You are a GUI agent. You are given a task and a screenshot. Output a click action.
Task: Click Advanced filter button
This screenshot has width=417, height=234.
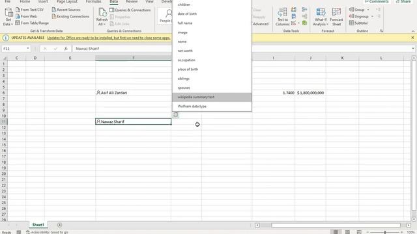click(260, 24)
